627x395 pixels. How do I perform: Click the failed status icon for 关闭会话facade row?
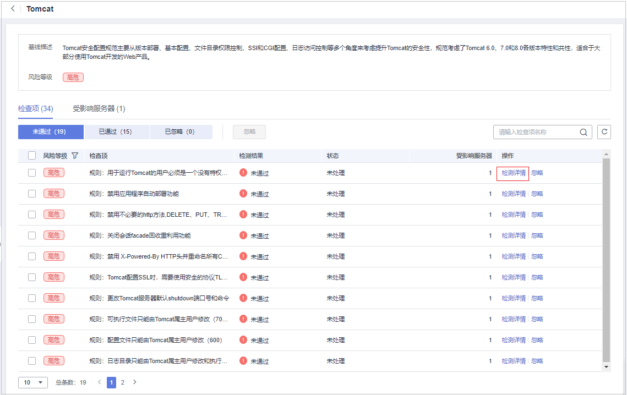(x=243, y=235)
